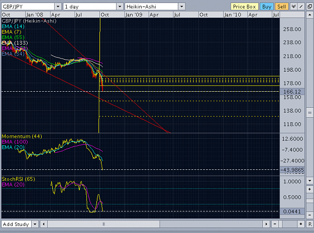
Task: Zoom in time axis with plus button
Action: [301, 224]
